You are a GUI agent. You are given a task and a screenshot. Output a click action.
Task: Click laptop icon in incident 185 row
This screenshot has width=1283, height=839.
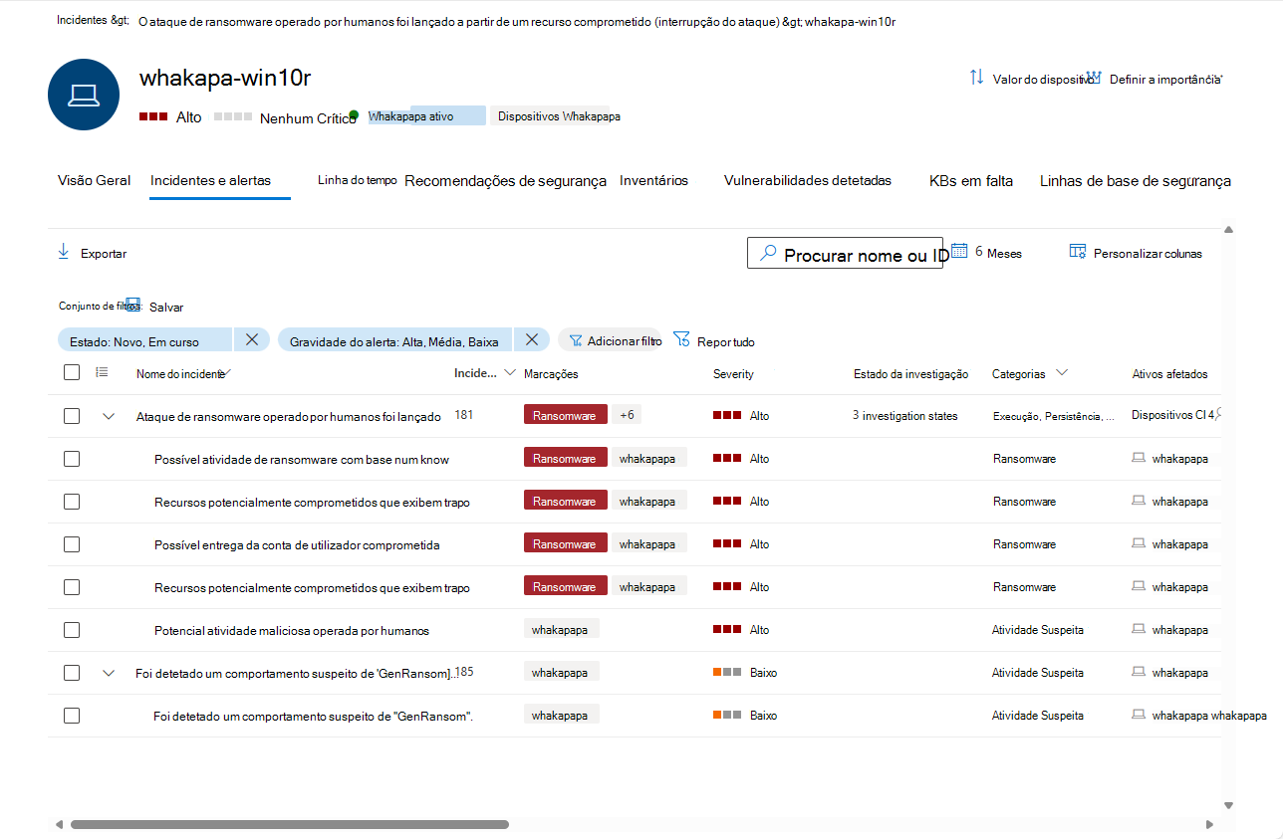[x=1140, y=672]
